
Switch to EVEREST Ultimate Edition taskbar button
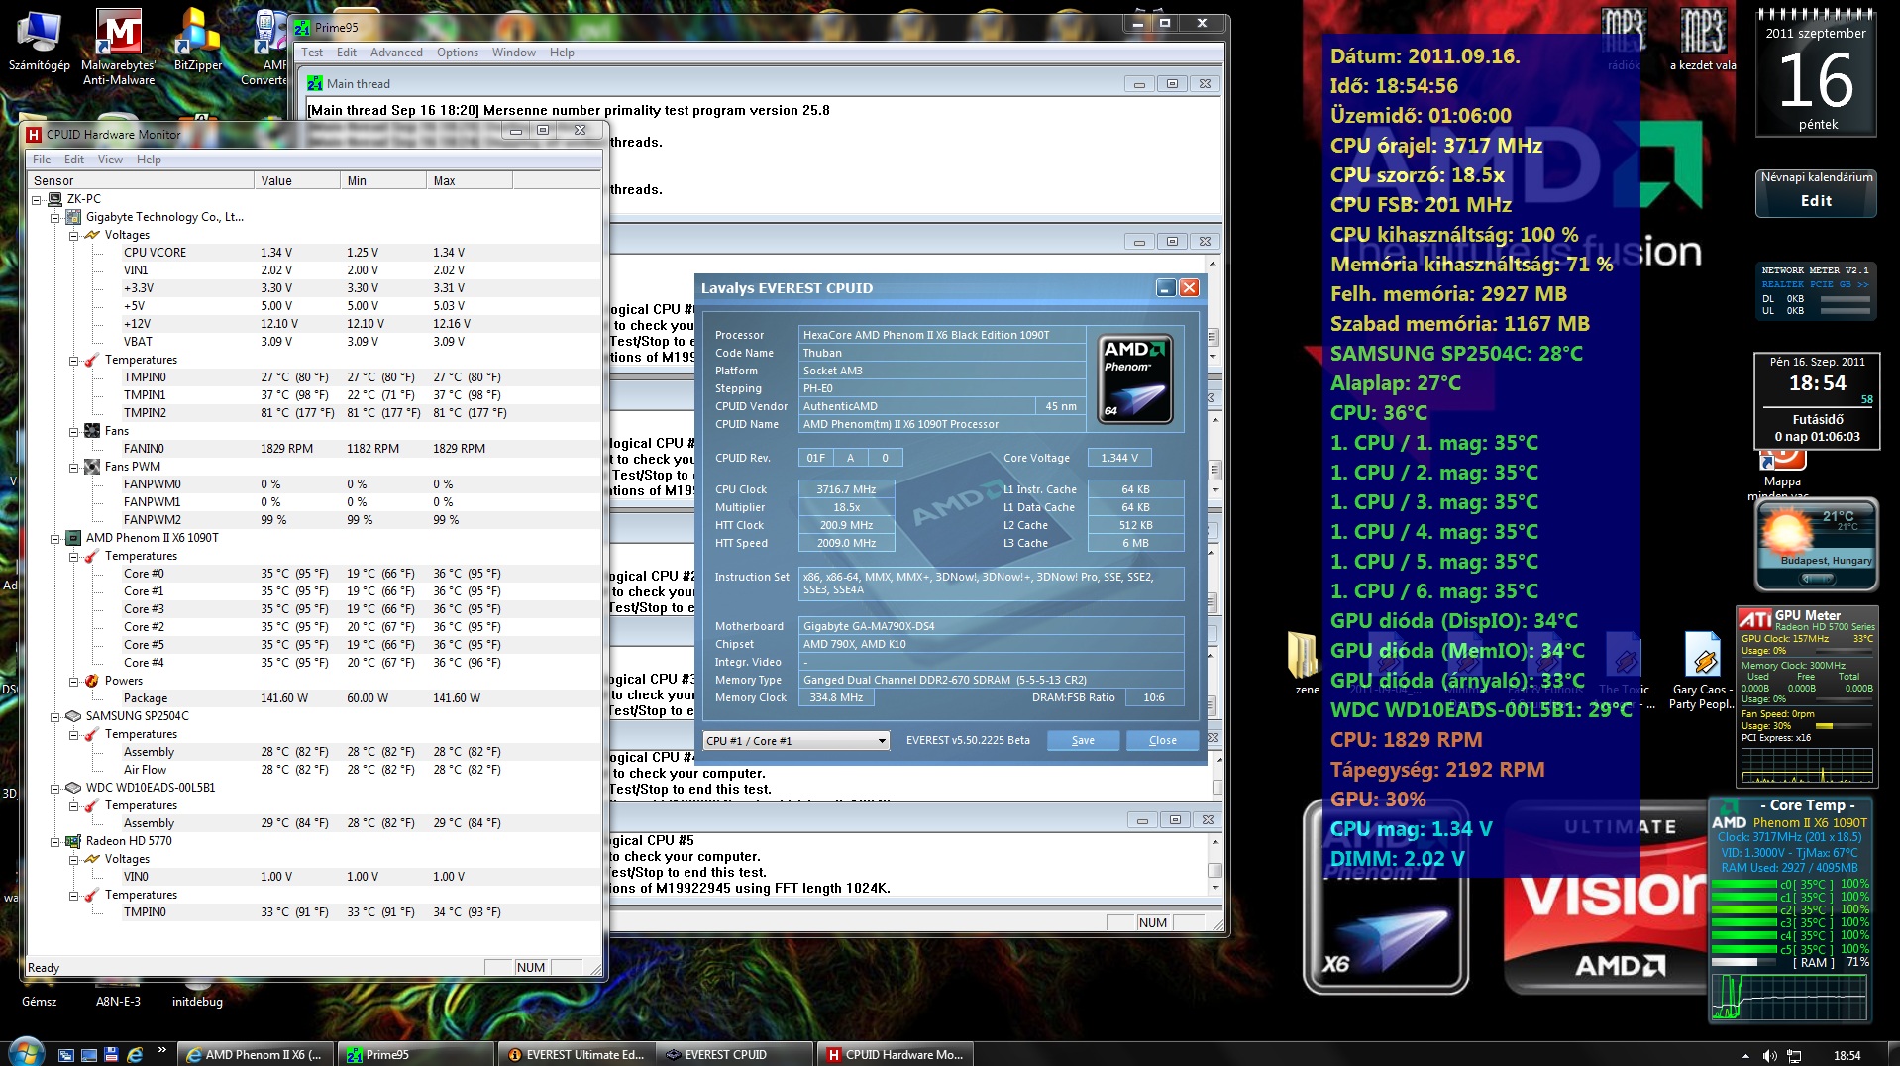(x=576, y=1055)
